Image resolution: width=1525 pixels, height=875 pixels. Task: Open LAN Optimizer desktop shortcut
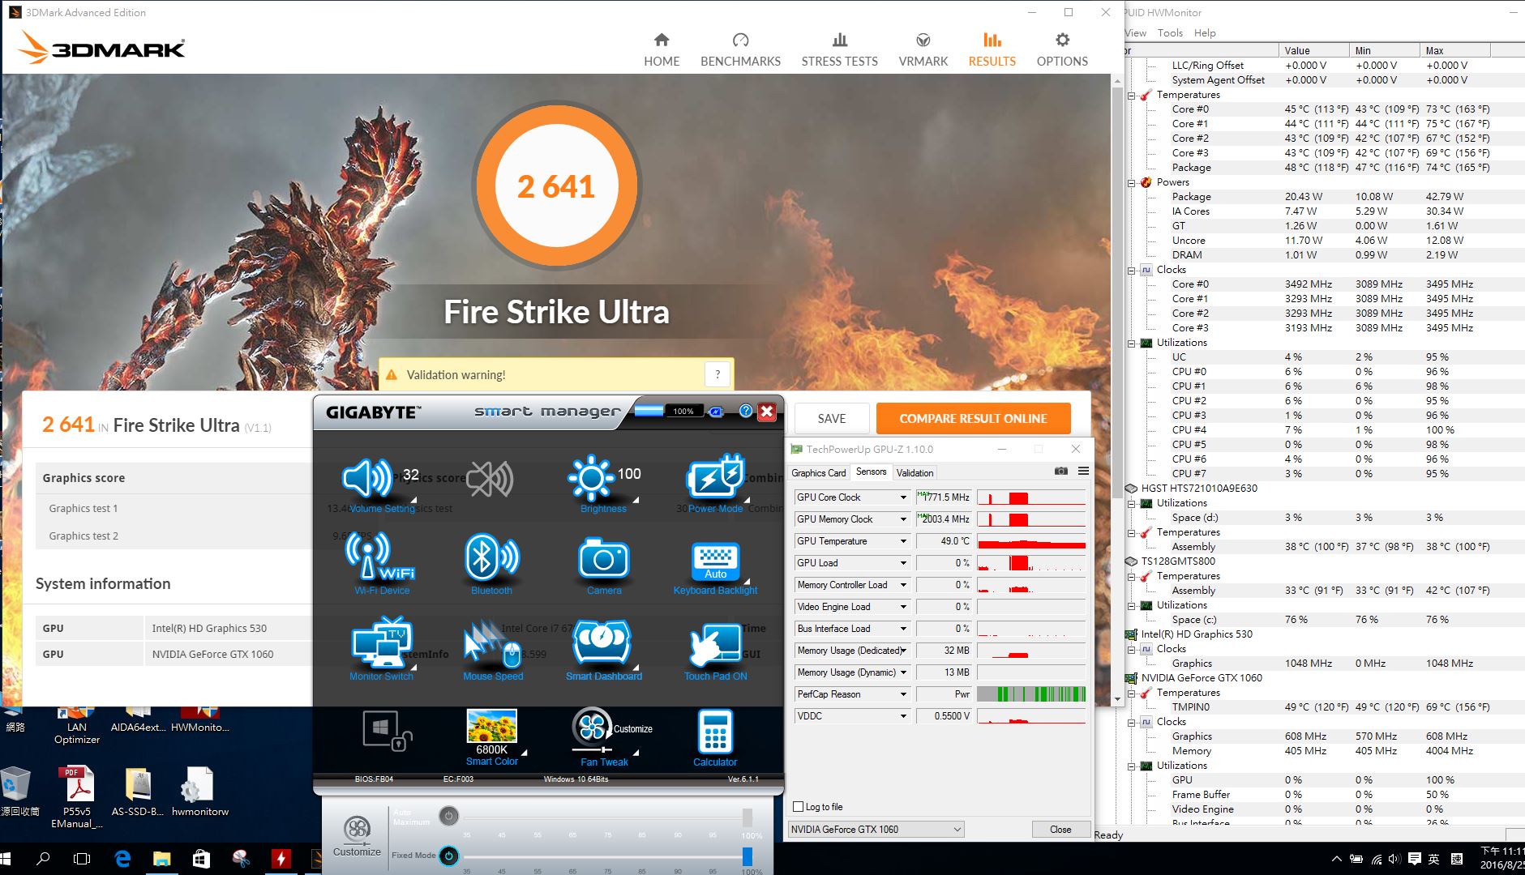(x=76, y=725)
